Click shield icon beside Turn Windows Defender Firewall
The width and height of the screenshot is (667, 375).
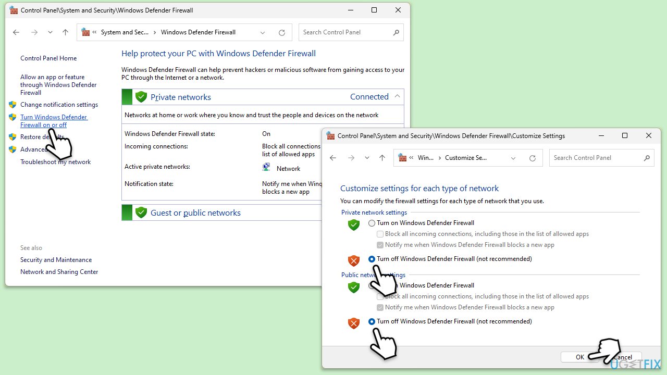(13, 117)
